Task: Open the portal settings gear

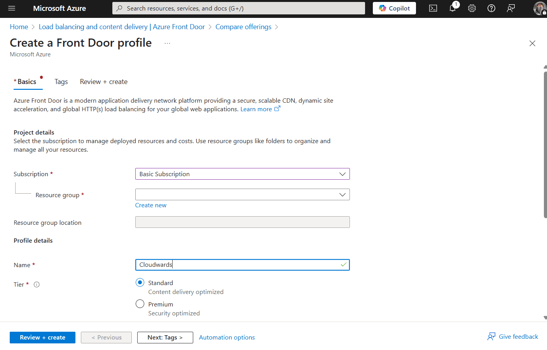Action: pos(472,8)
